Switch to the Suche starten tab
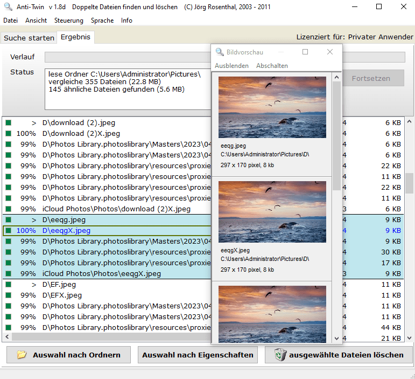This screenshot has height=379, width=415. [29, 38]
